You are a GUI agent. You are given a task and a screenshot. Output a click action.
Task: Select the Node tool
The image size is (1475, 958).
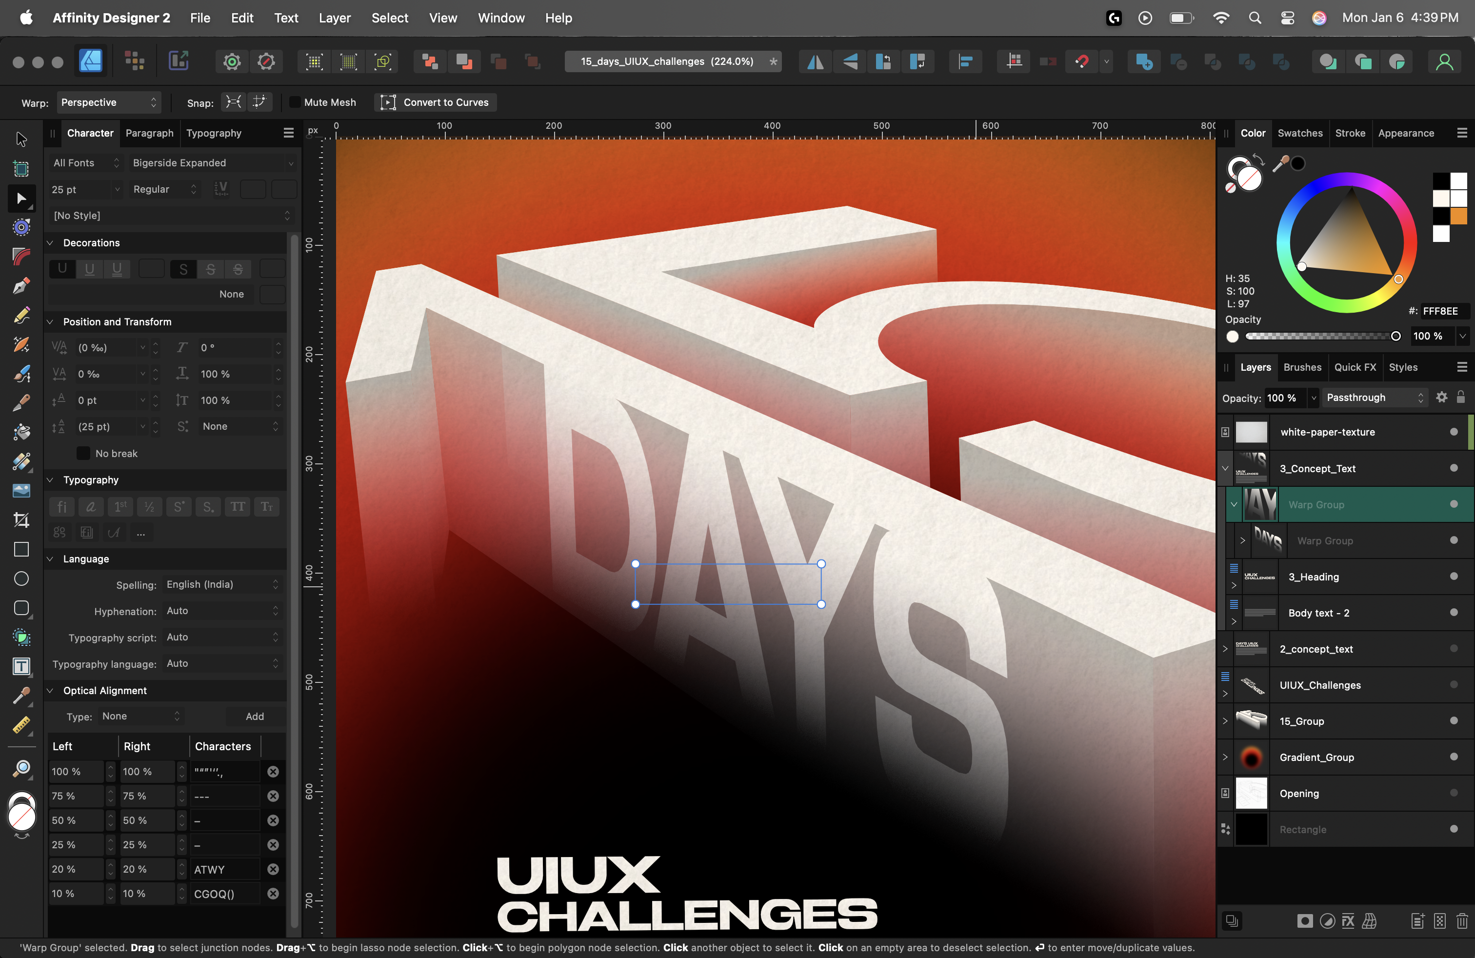pos(21,199)
